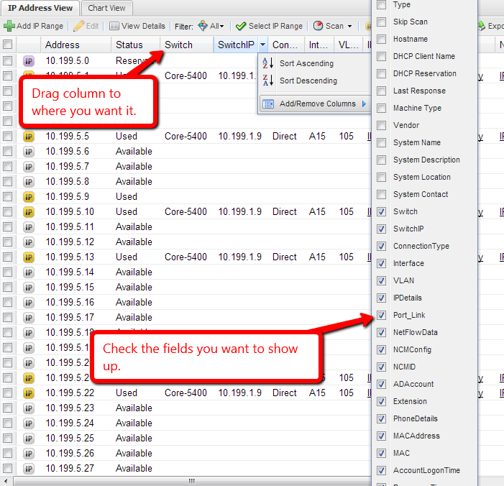
Task: Check the DHCP Reservation column checkbox
Action: point(381,73)
